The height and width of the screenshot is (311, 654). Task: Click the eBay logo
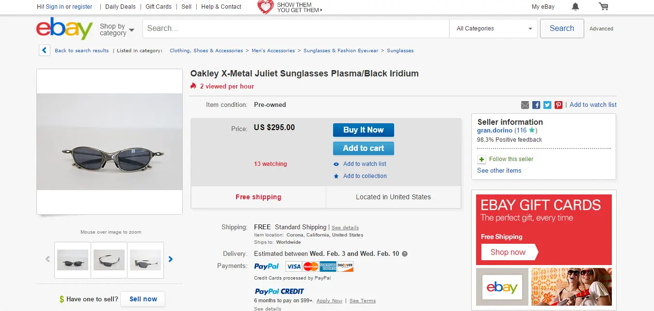(64, 29)
